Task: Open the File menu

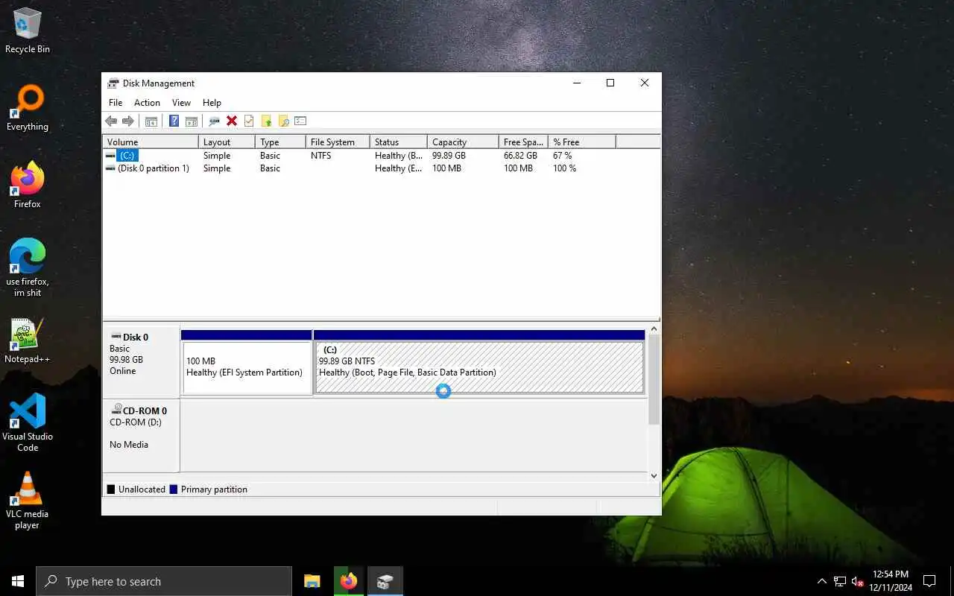Action: (x=116, y=103)
